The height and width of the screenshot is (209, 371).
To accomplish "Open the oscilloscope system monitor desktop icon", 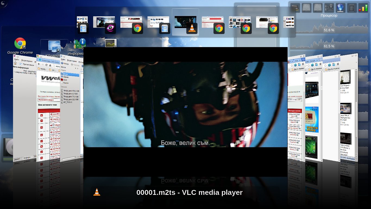I will (x=111, y=43).
